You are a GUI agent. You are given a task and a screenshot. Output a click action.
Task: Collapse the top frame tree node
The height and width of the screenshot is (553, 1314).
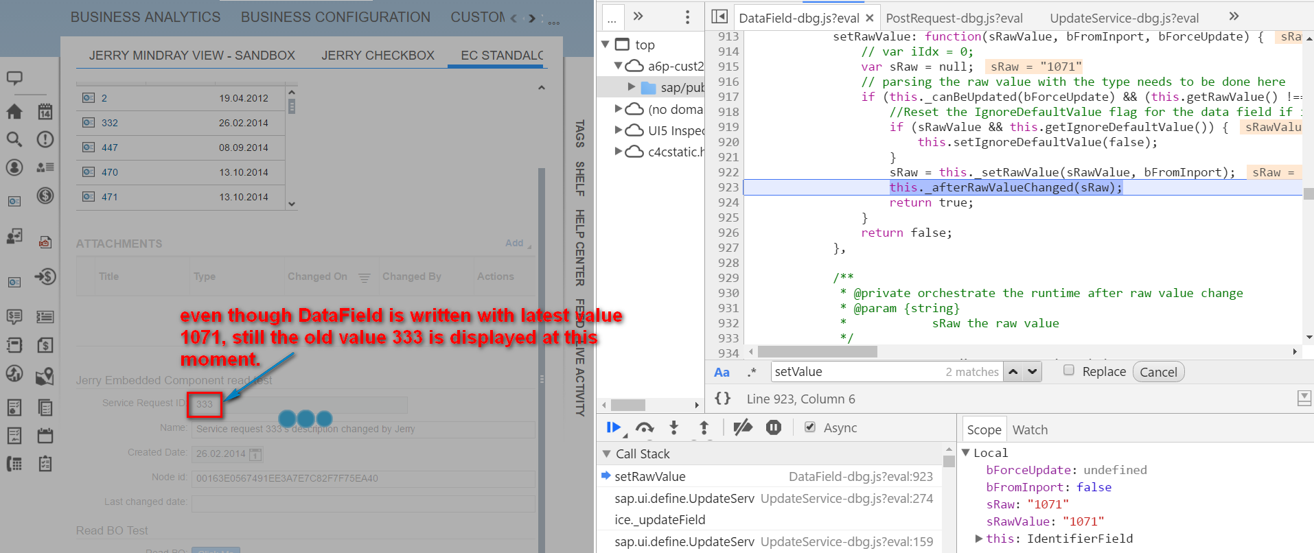tap(605, 45)
